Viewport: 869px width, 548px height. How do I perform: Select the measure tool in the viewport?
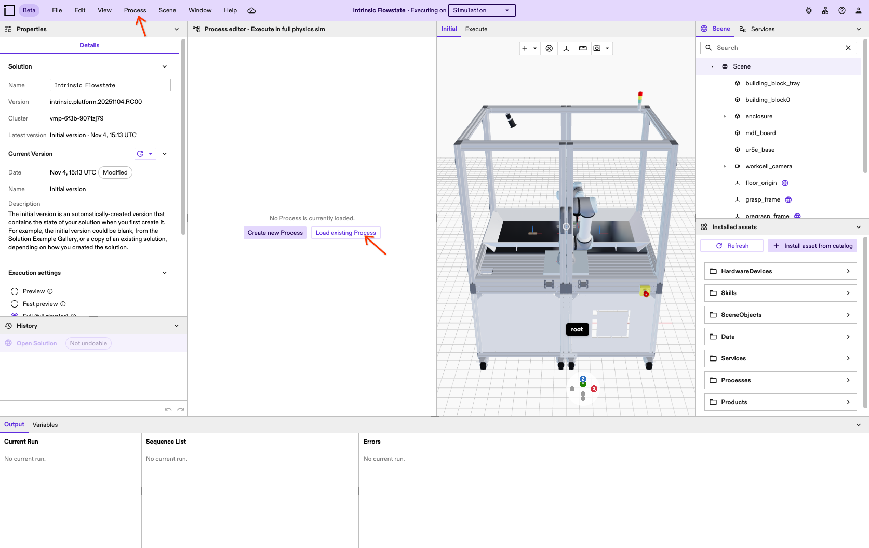click(583, 48)
